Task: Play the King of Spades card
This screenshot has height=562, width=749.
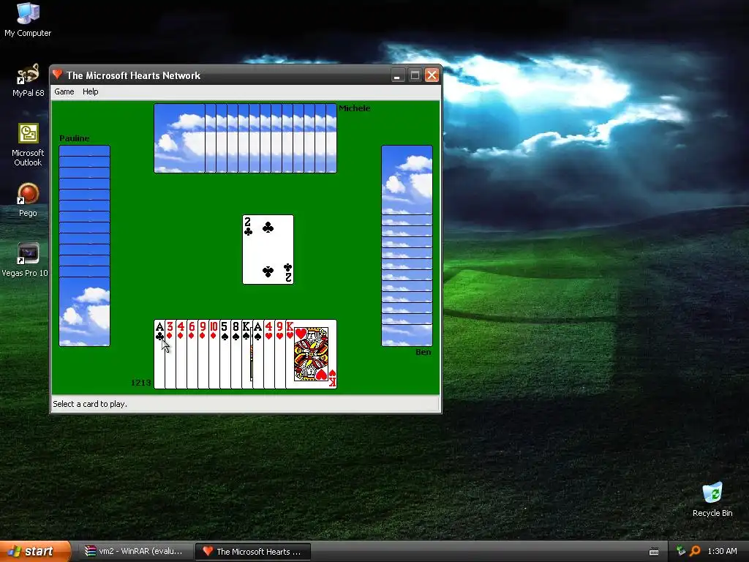Action: click(x=246, y=354)
